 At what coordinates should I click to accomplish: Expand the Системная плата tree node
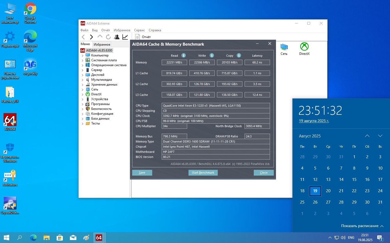pos(83,60)
